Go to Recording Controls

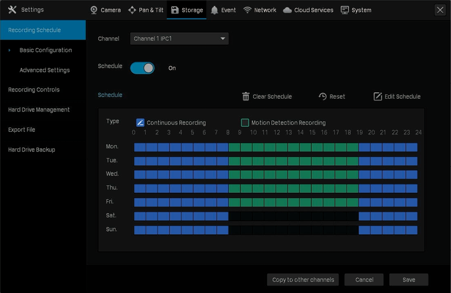coord(34,89)
